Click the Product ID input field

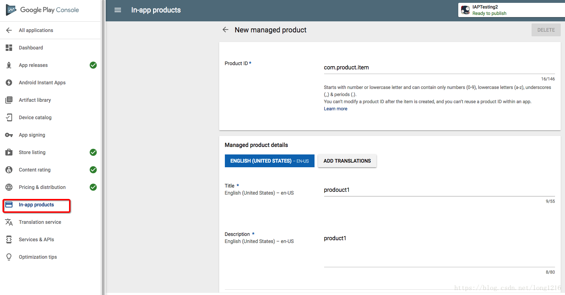point(439,68)
